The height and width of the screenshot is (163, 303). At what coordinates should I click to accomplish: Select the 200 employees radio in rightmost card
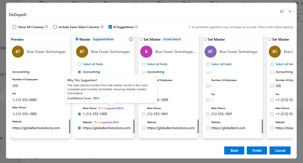(x=272, y=86)
